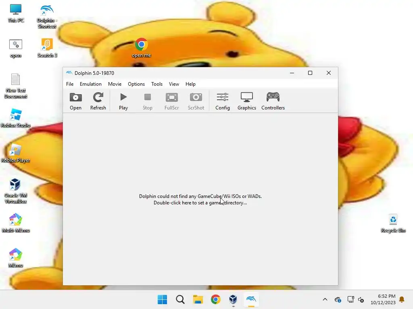This screenshot has height=309, width=413.
Task: Open the clock and date 6:52 PM
Action: coord(383,299)
